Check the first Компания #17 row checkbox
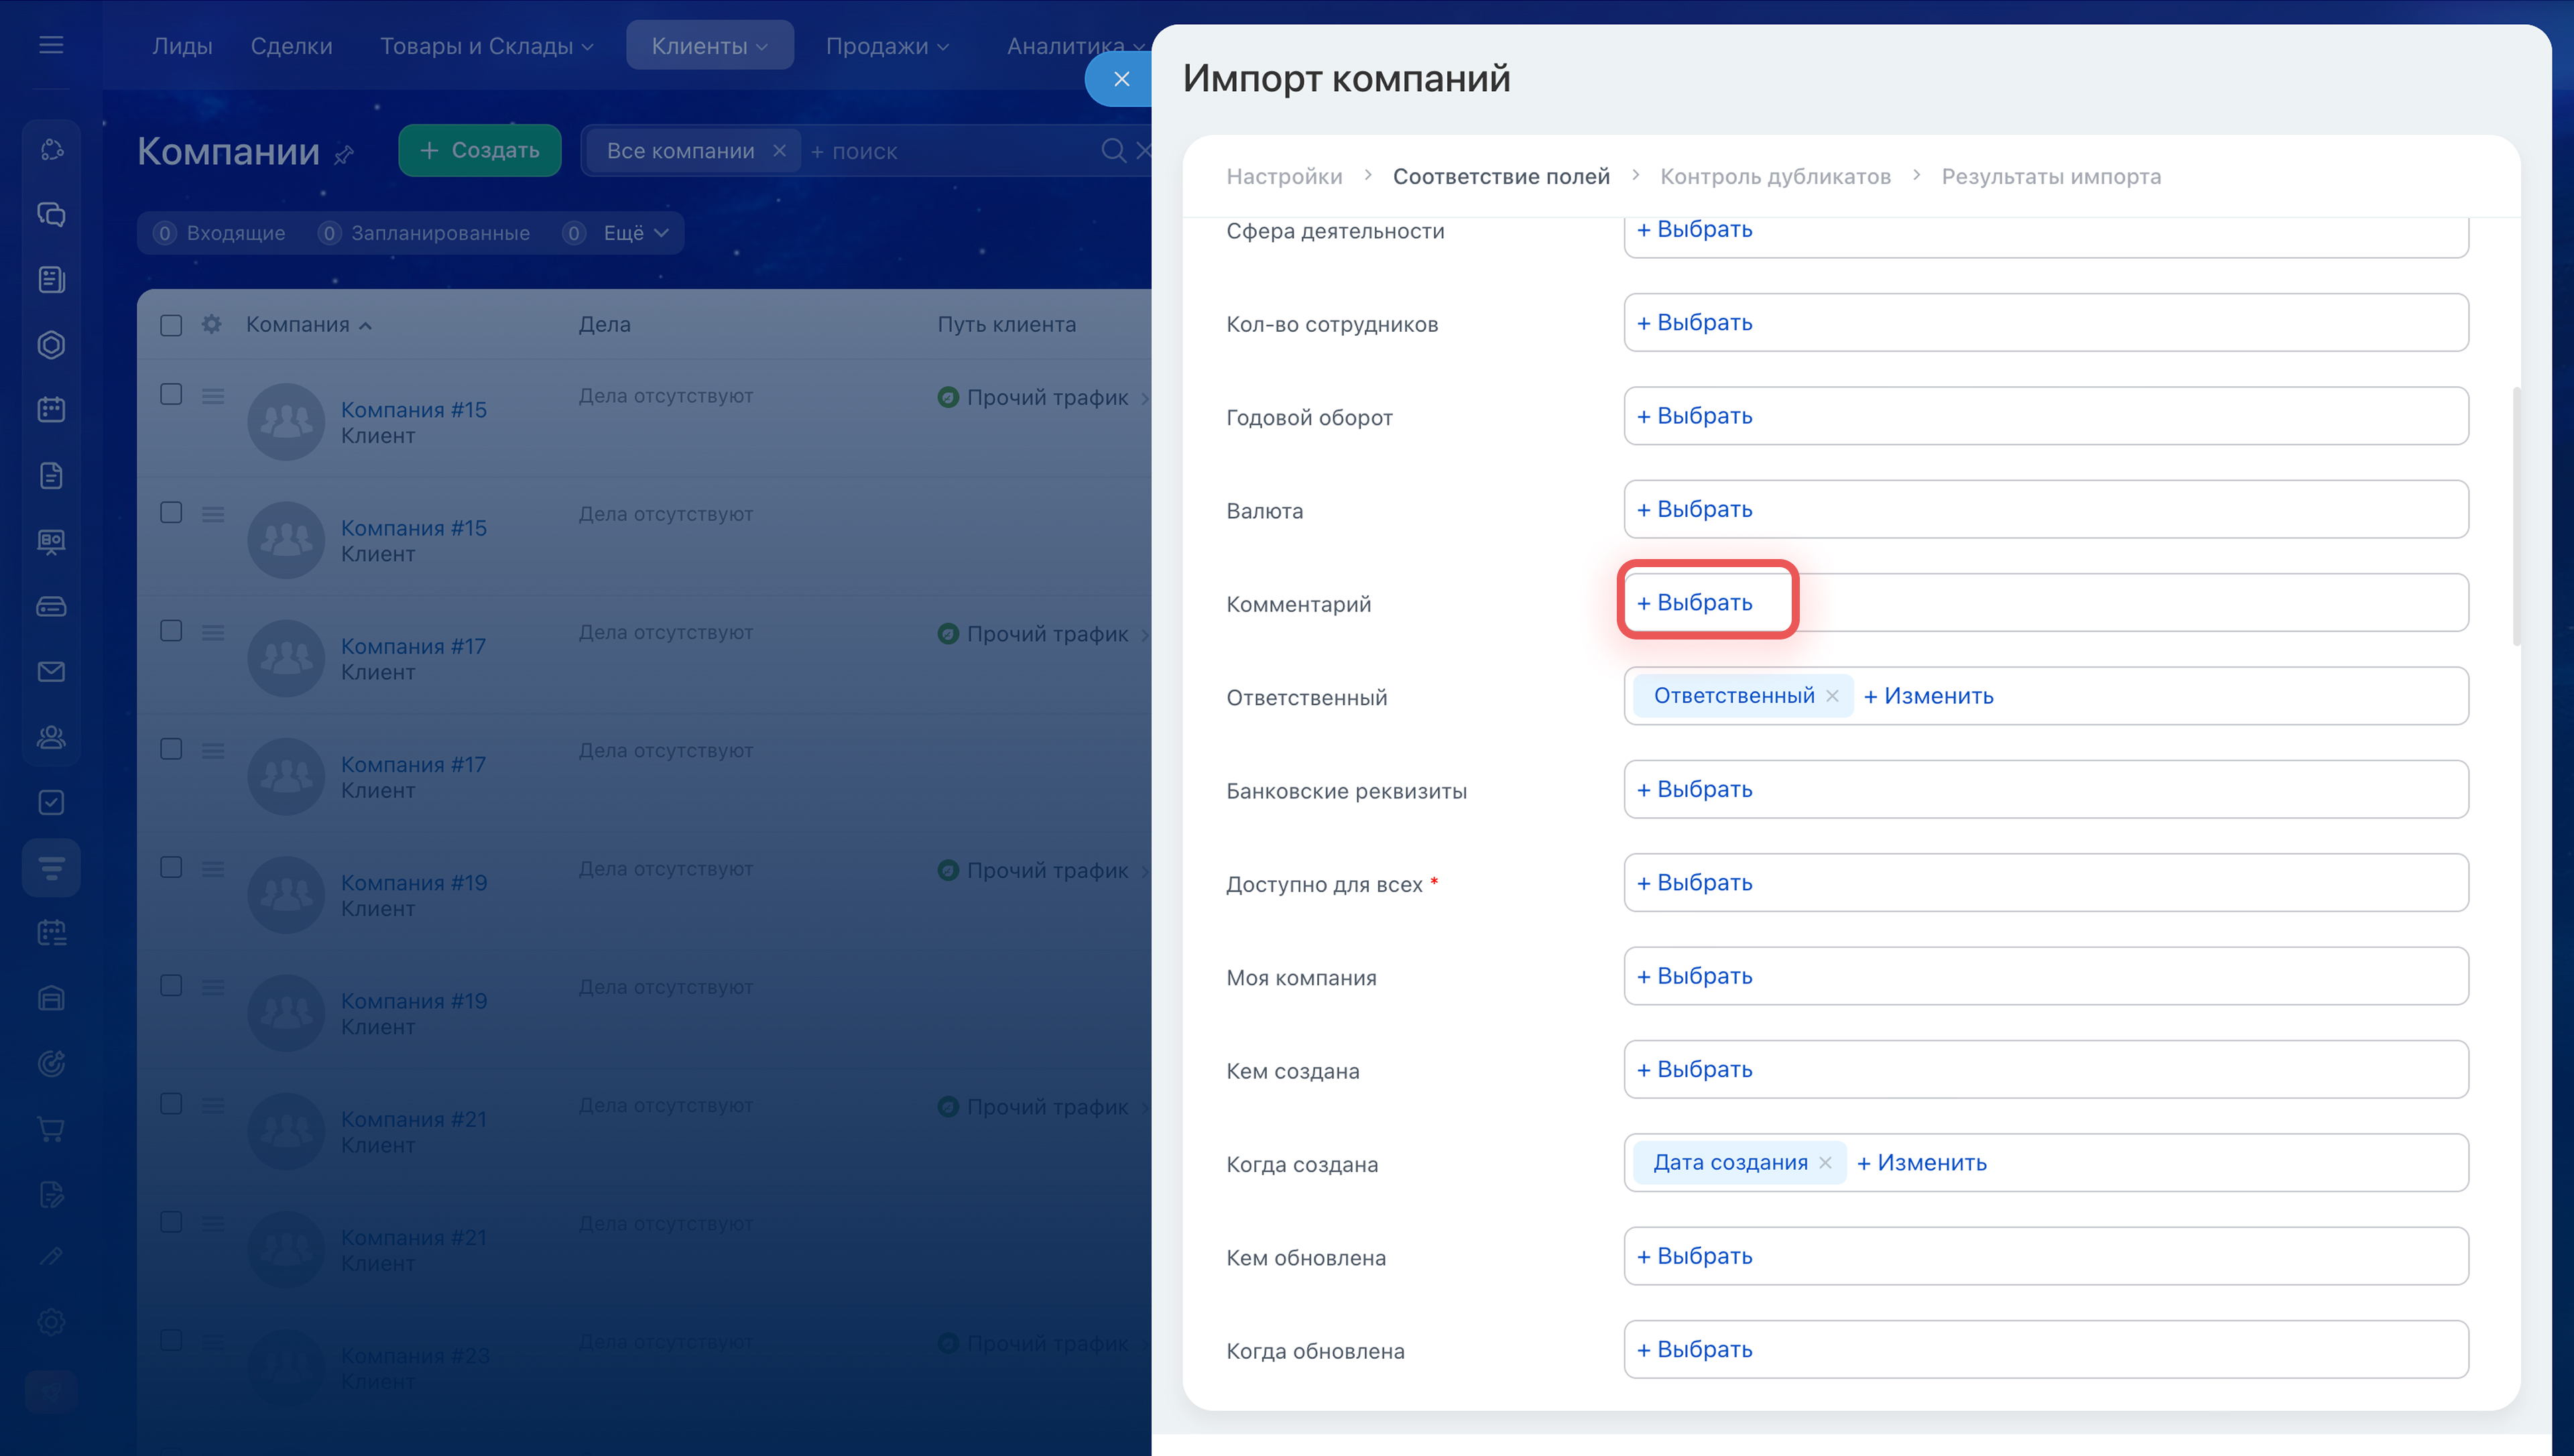 171,631
